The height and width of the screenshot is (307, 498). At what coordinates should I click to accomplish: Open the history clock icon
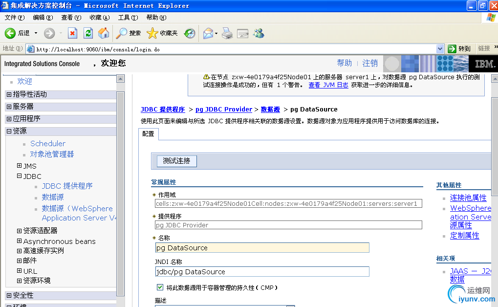190,33
